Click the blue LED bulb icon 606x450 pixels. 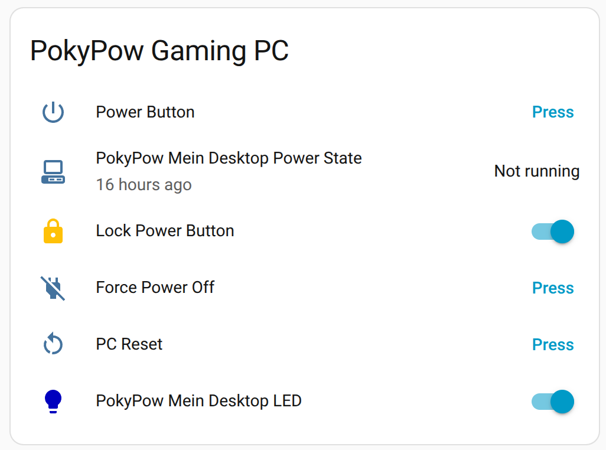pos(52,401)
